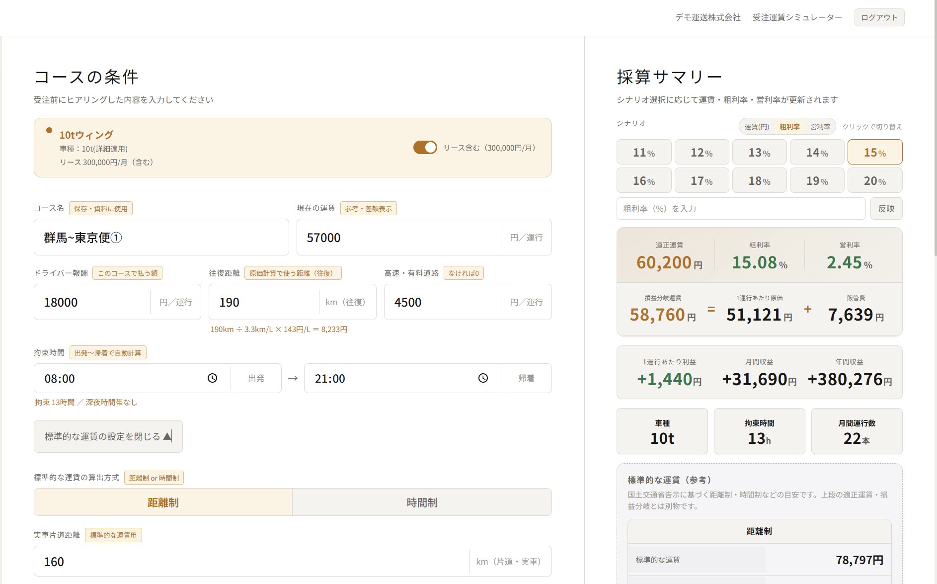Image resolution: width=937 pixels, height=584 pixels.
Task: Click the 1運行あたり利益 value +1,440円
Action: click(669, 379)
